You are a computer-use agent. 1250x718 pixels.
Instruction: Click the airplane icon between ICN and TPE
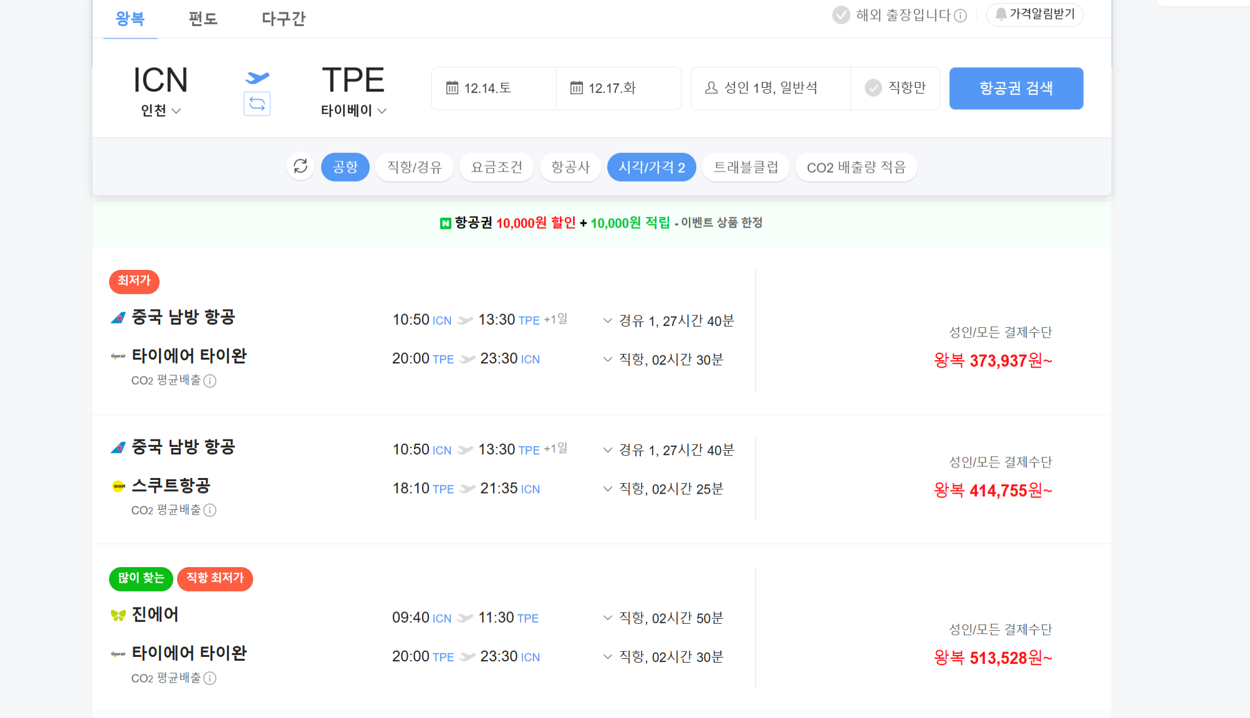257,77
